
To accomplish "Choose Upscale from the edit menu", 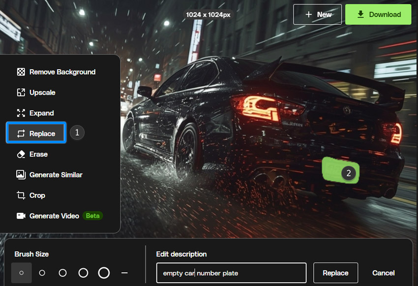I will (36, 92).
